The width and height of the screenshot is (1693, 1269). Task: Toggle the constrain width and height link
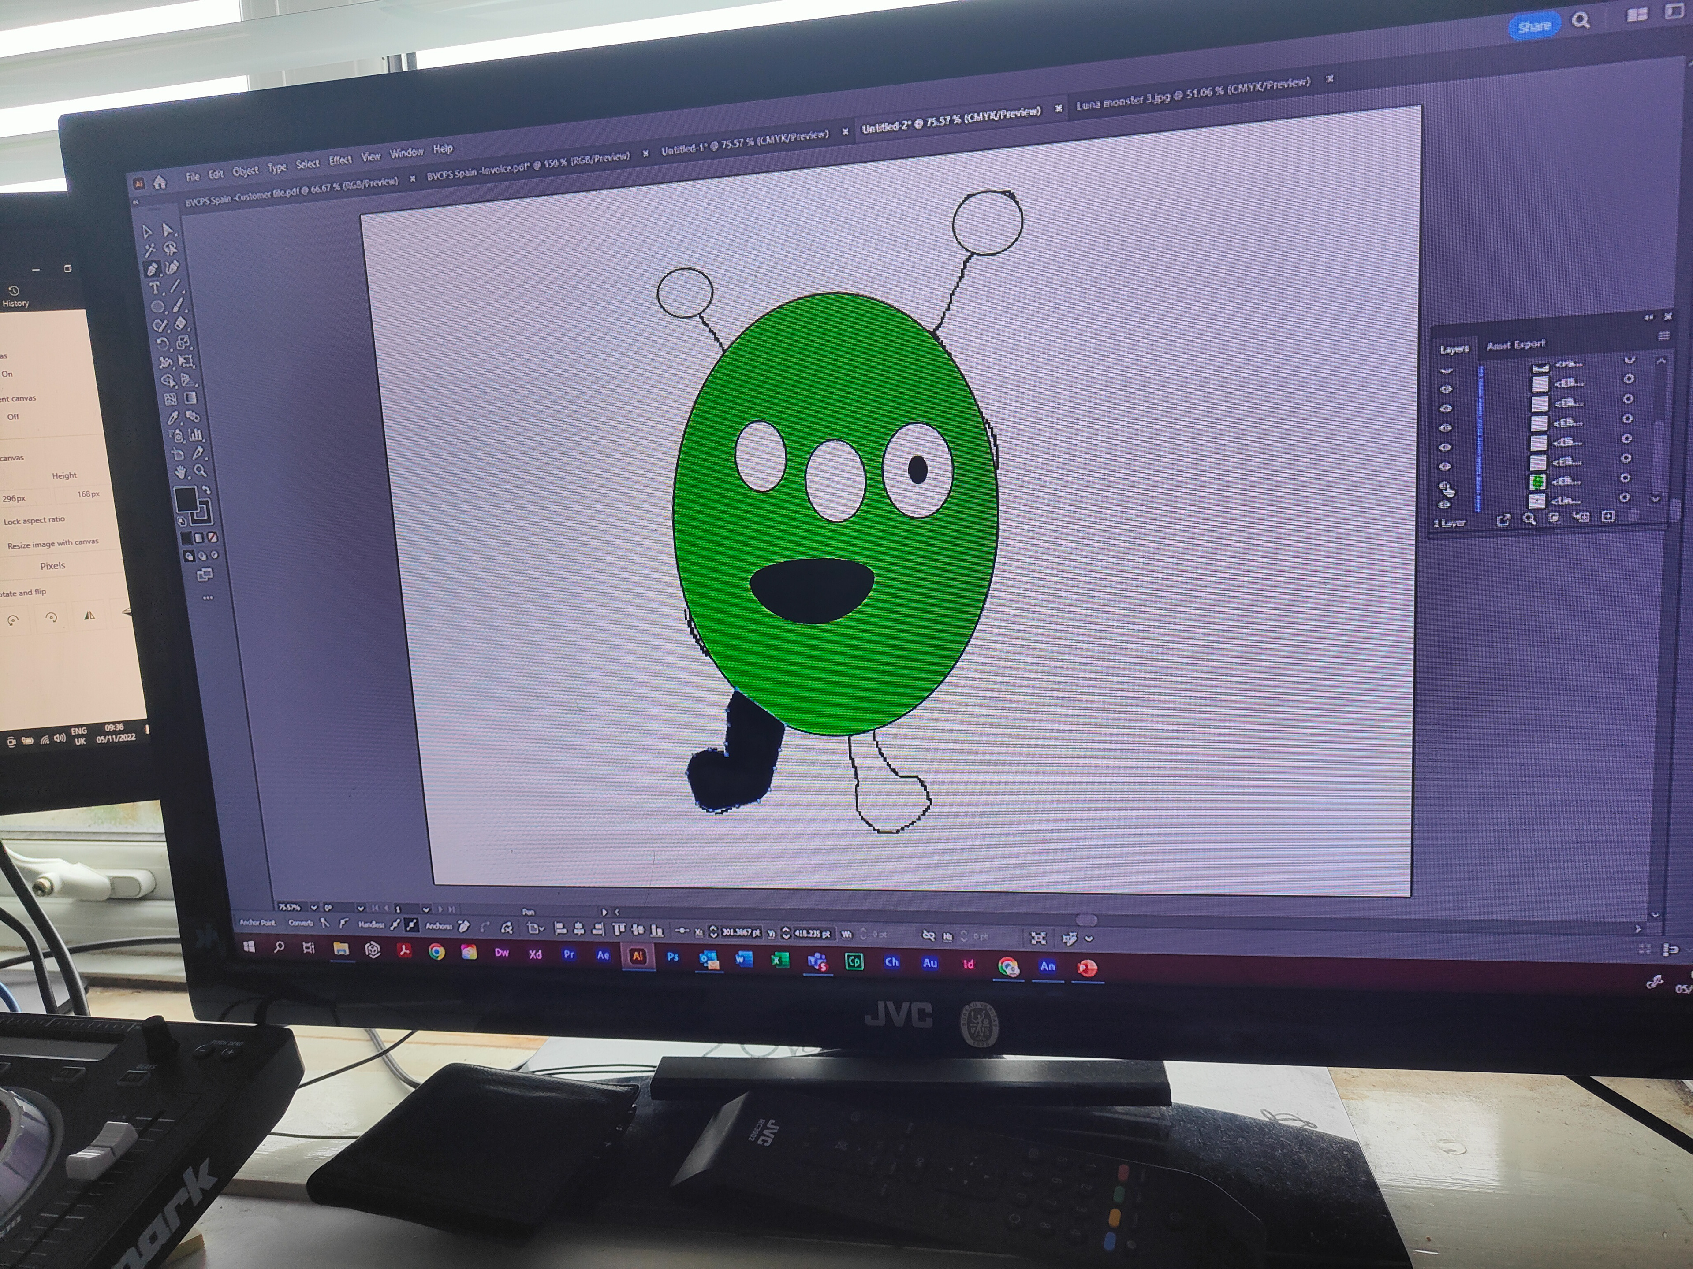(929, 935)
